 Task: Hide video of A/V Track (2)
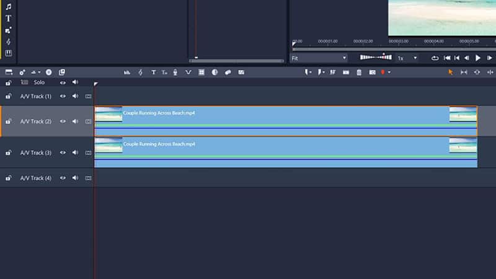tap(63, 121)
